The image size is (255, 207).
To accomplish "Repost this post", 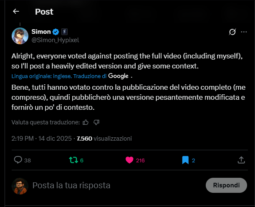I will tap(73, 160).
